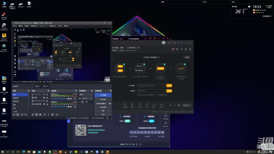Click green game speed test button
This screenshot has height=154, width=274.
(127, 121)
